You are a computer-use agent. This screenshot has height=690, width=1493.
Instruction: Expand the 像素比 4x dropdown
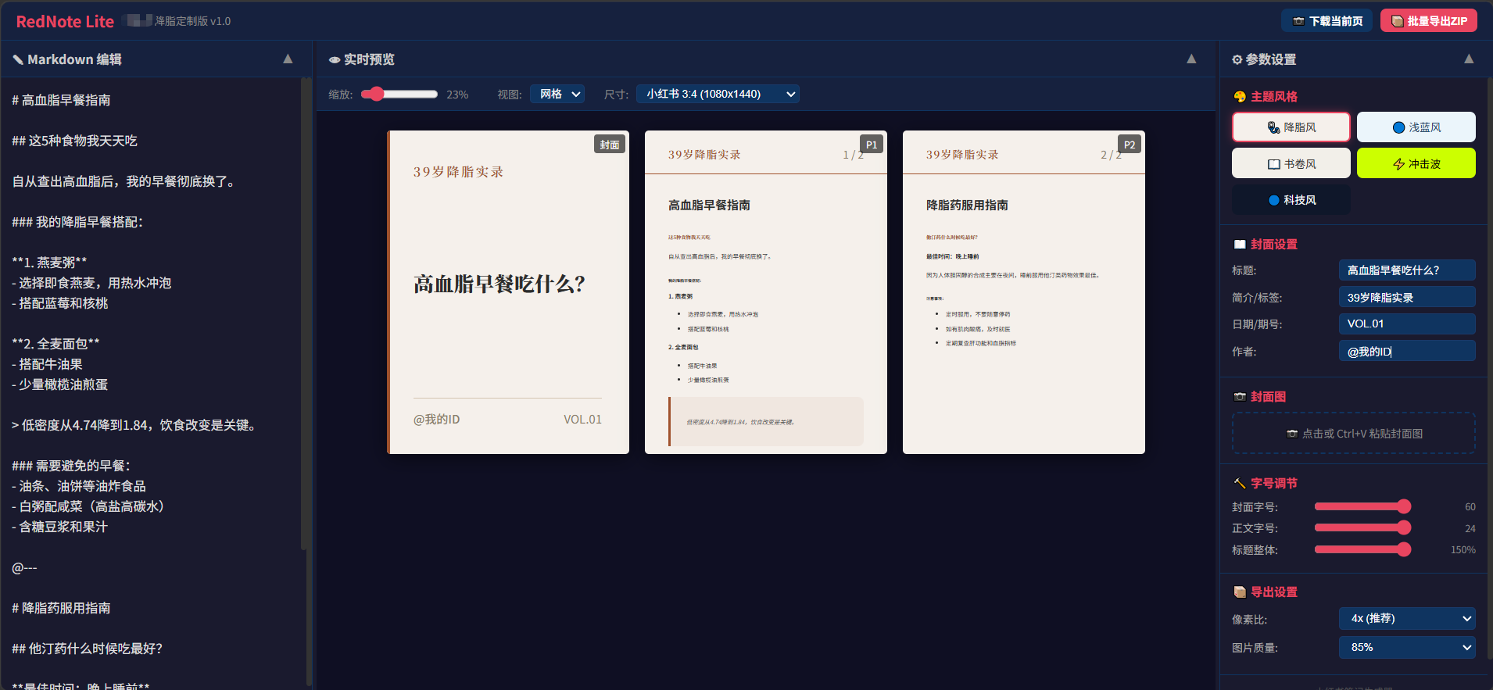pos(1407,618)
